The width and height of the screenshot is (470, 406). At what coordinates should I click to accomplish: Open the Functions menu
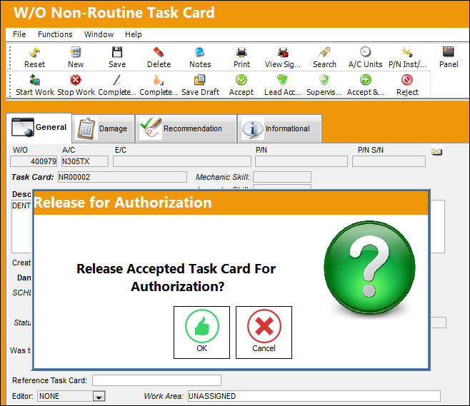[55, 34]
